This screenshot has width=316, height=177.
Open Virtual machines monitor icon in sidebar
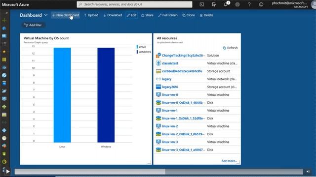click(4, 99)
